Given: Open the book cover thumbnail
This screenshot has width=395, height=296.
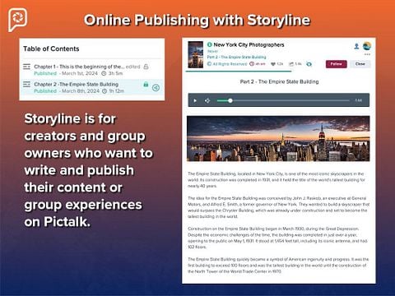Looking at the screenshot, I should (x=196, y=54).
